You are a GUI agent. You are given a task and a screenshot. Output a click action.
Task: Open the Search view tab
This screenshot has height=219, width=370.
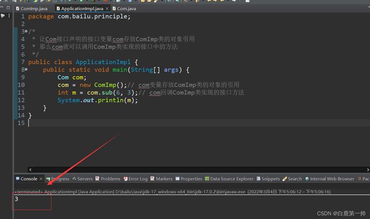pos(292,179)
